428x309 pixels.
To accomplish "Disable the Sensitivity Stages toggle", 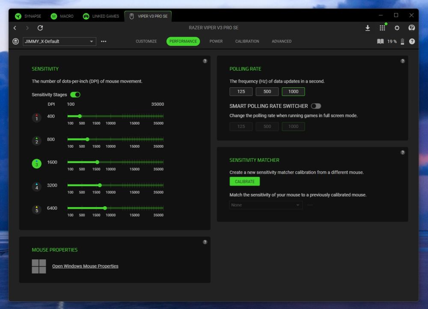I will pos(75,95).
